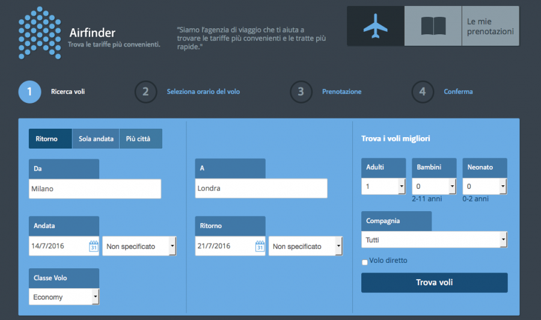Viewport: 541px width, 320px height.
Task: Open the Adulti dropdown
Action: [x=384, y=186]
